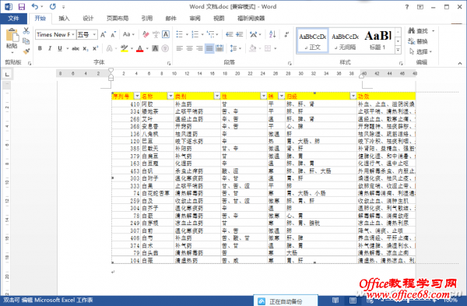This screenshot has width=467, height=306.
Task: Apply the 标题 1 Heading 1 style
Action: click(377, 40)
